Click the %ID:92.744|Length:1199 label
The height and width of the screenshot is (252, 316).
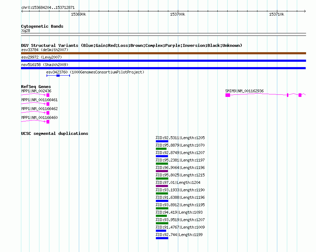(x=179, y=235)
